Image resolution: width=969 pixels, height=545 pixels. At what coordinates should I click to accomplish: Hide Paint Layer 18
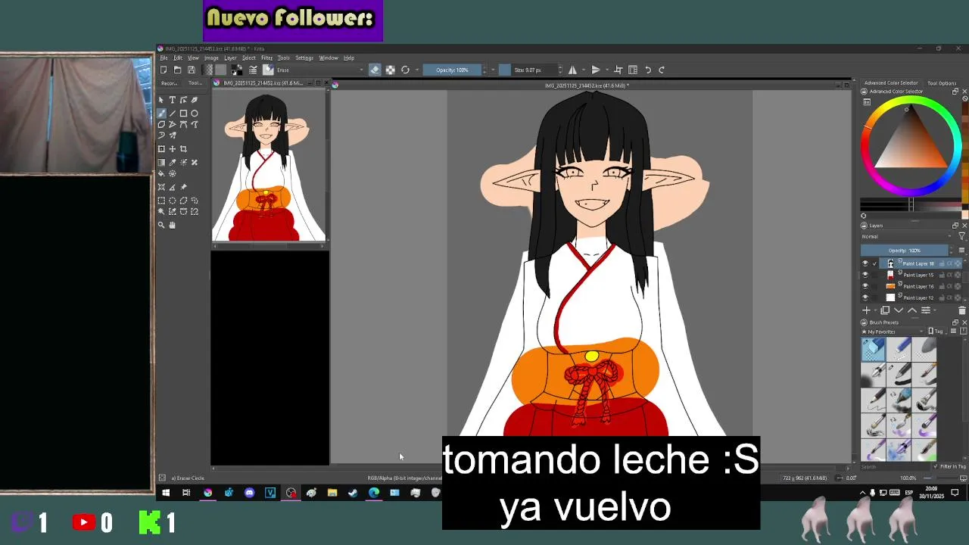pyautogui.click(x=865, y=263)
